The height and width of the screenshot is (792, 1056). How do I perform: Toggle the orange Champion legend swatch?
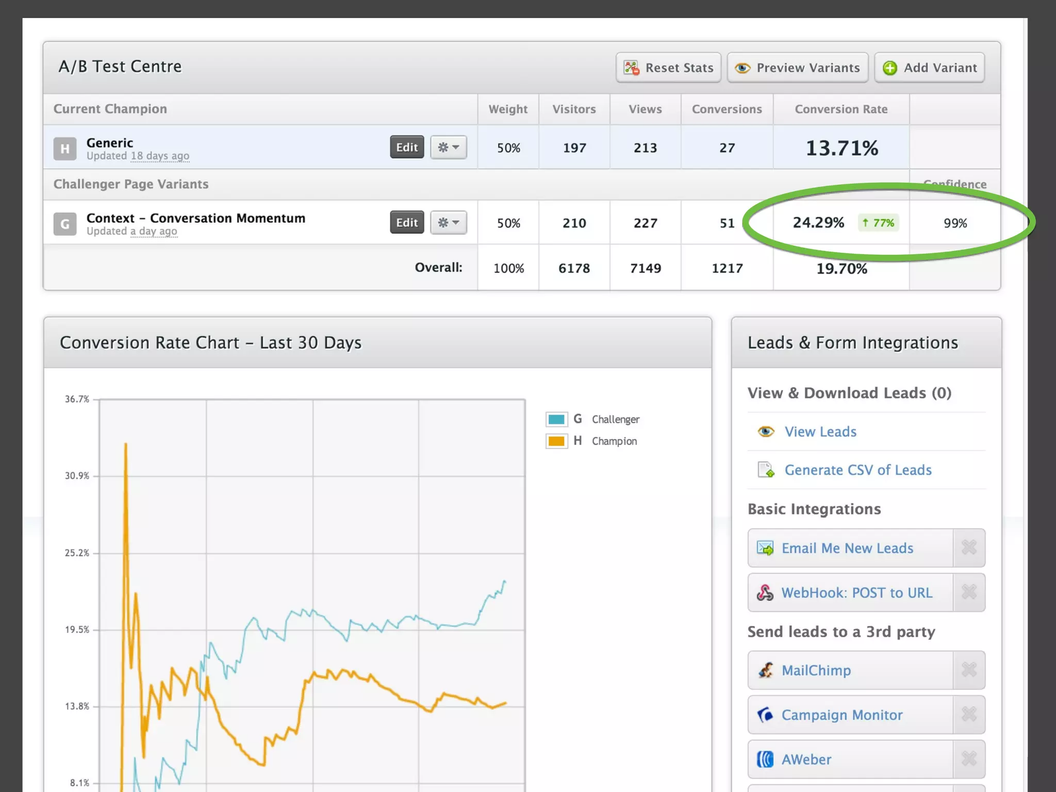(x=556, y=441)
